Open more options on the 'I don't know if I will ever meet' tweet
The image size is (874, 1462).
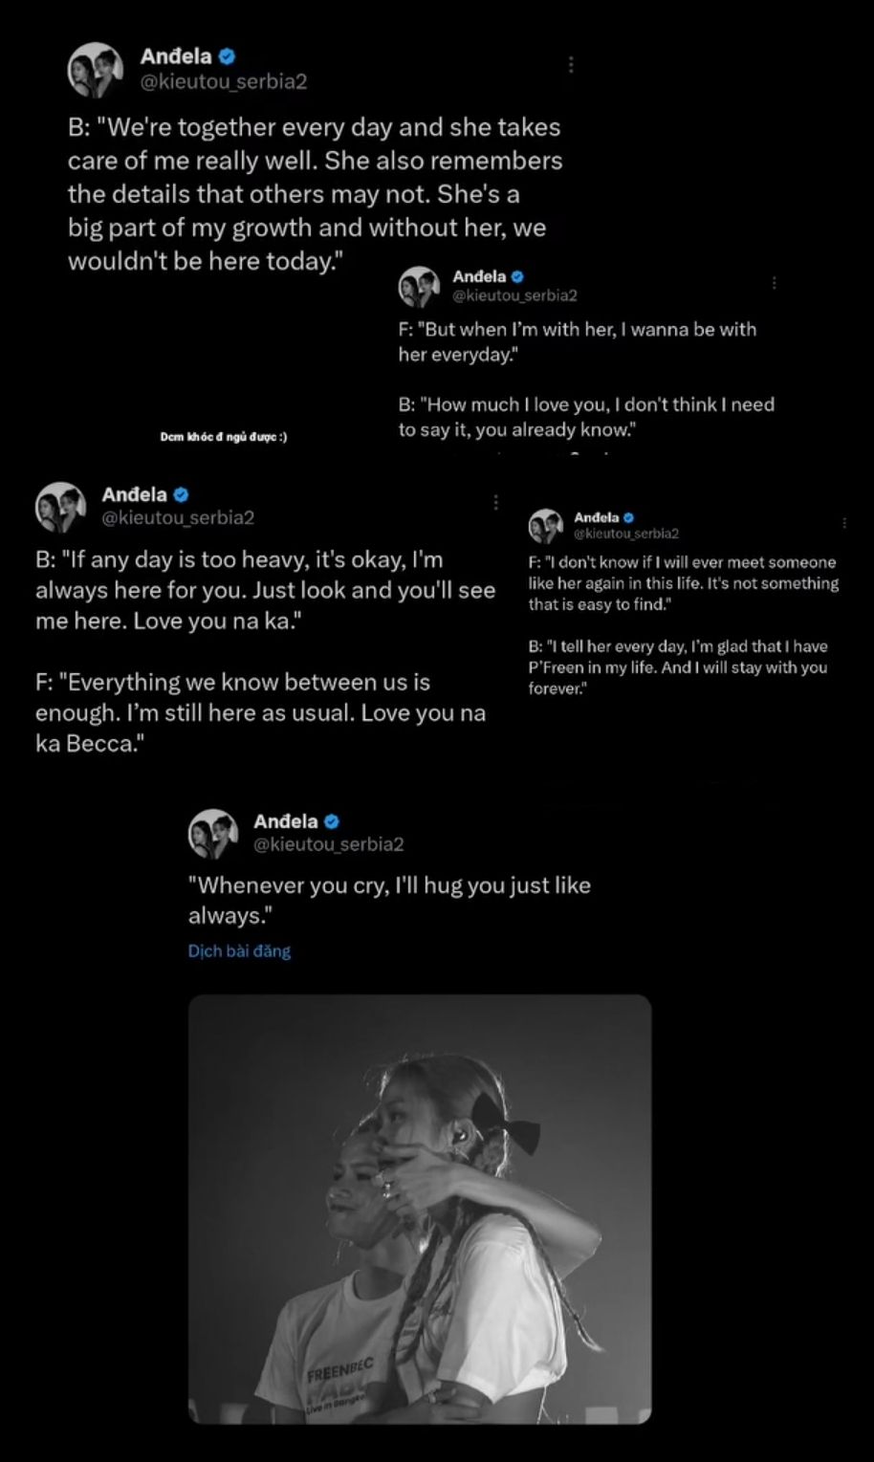[844, 523]
